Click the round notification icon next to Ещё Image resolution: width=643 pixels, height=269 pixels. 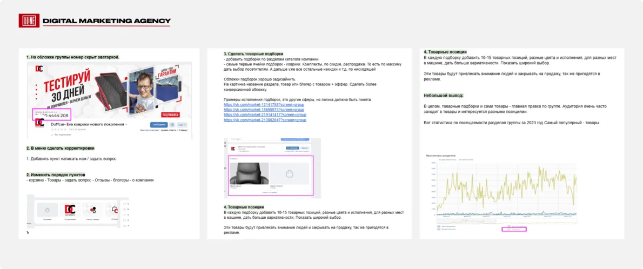[x=172, y=125]
